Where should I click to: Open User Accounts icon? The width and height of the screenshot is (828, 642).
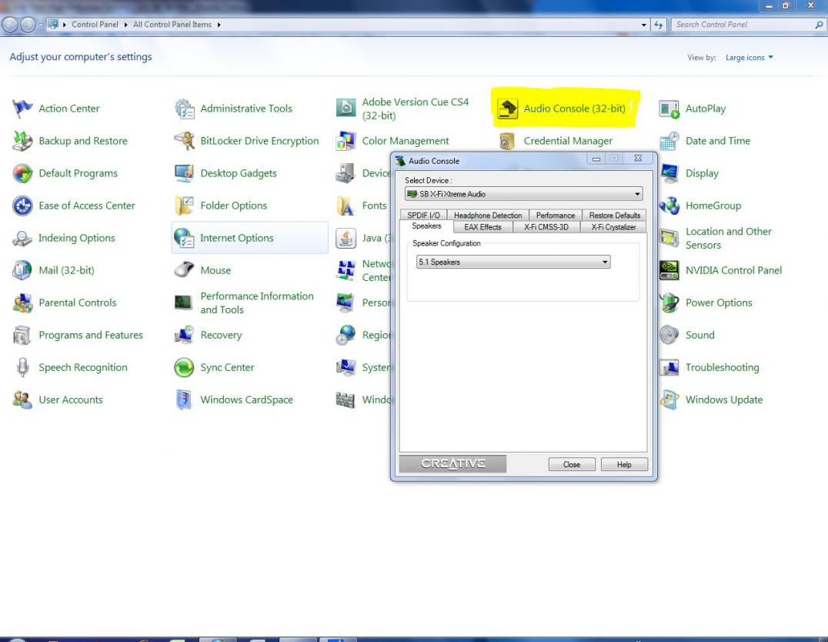[22, 400]
